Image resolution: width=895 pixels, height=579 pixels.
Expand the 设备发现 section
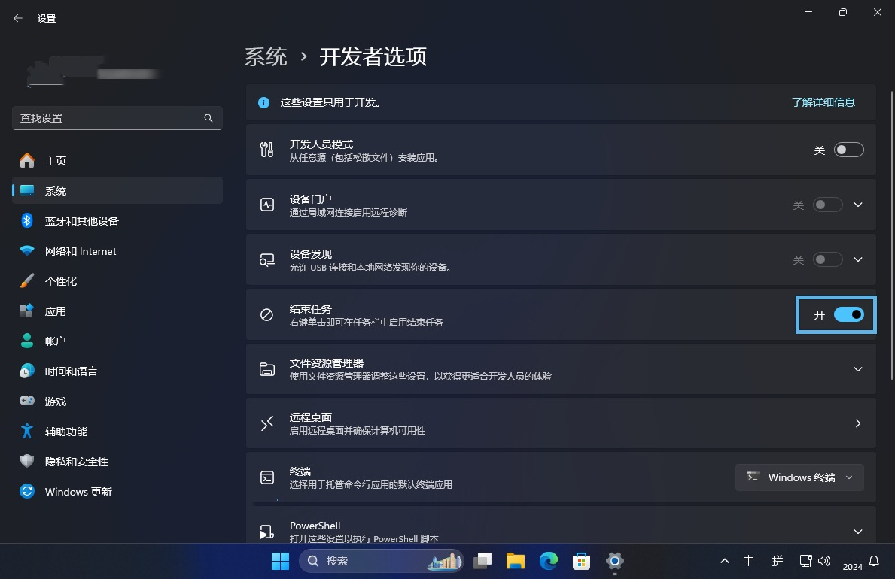[x=857, y=259]
